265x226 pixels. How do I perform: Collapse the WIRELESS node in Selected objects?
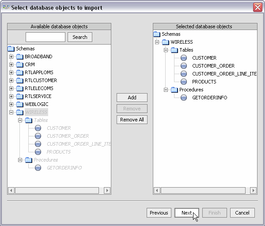coord(157,42)
